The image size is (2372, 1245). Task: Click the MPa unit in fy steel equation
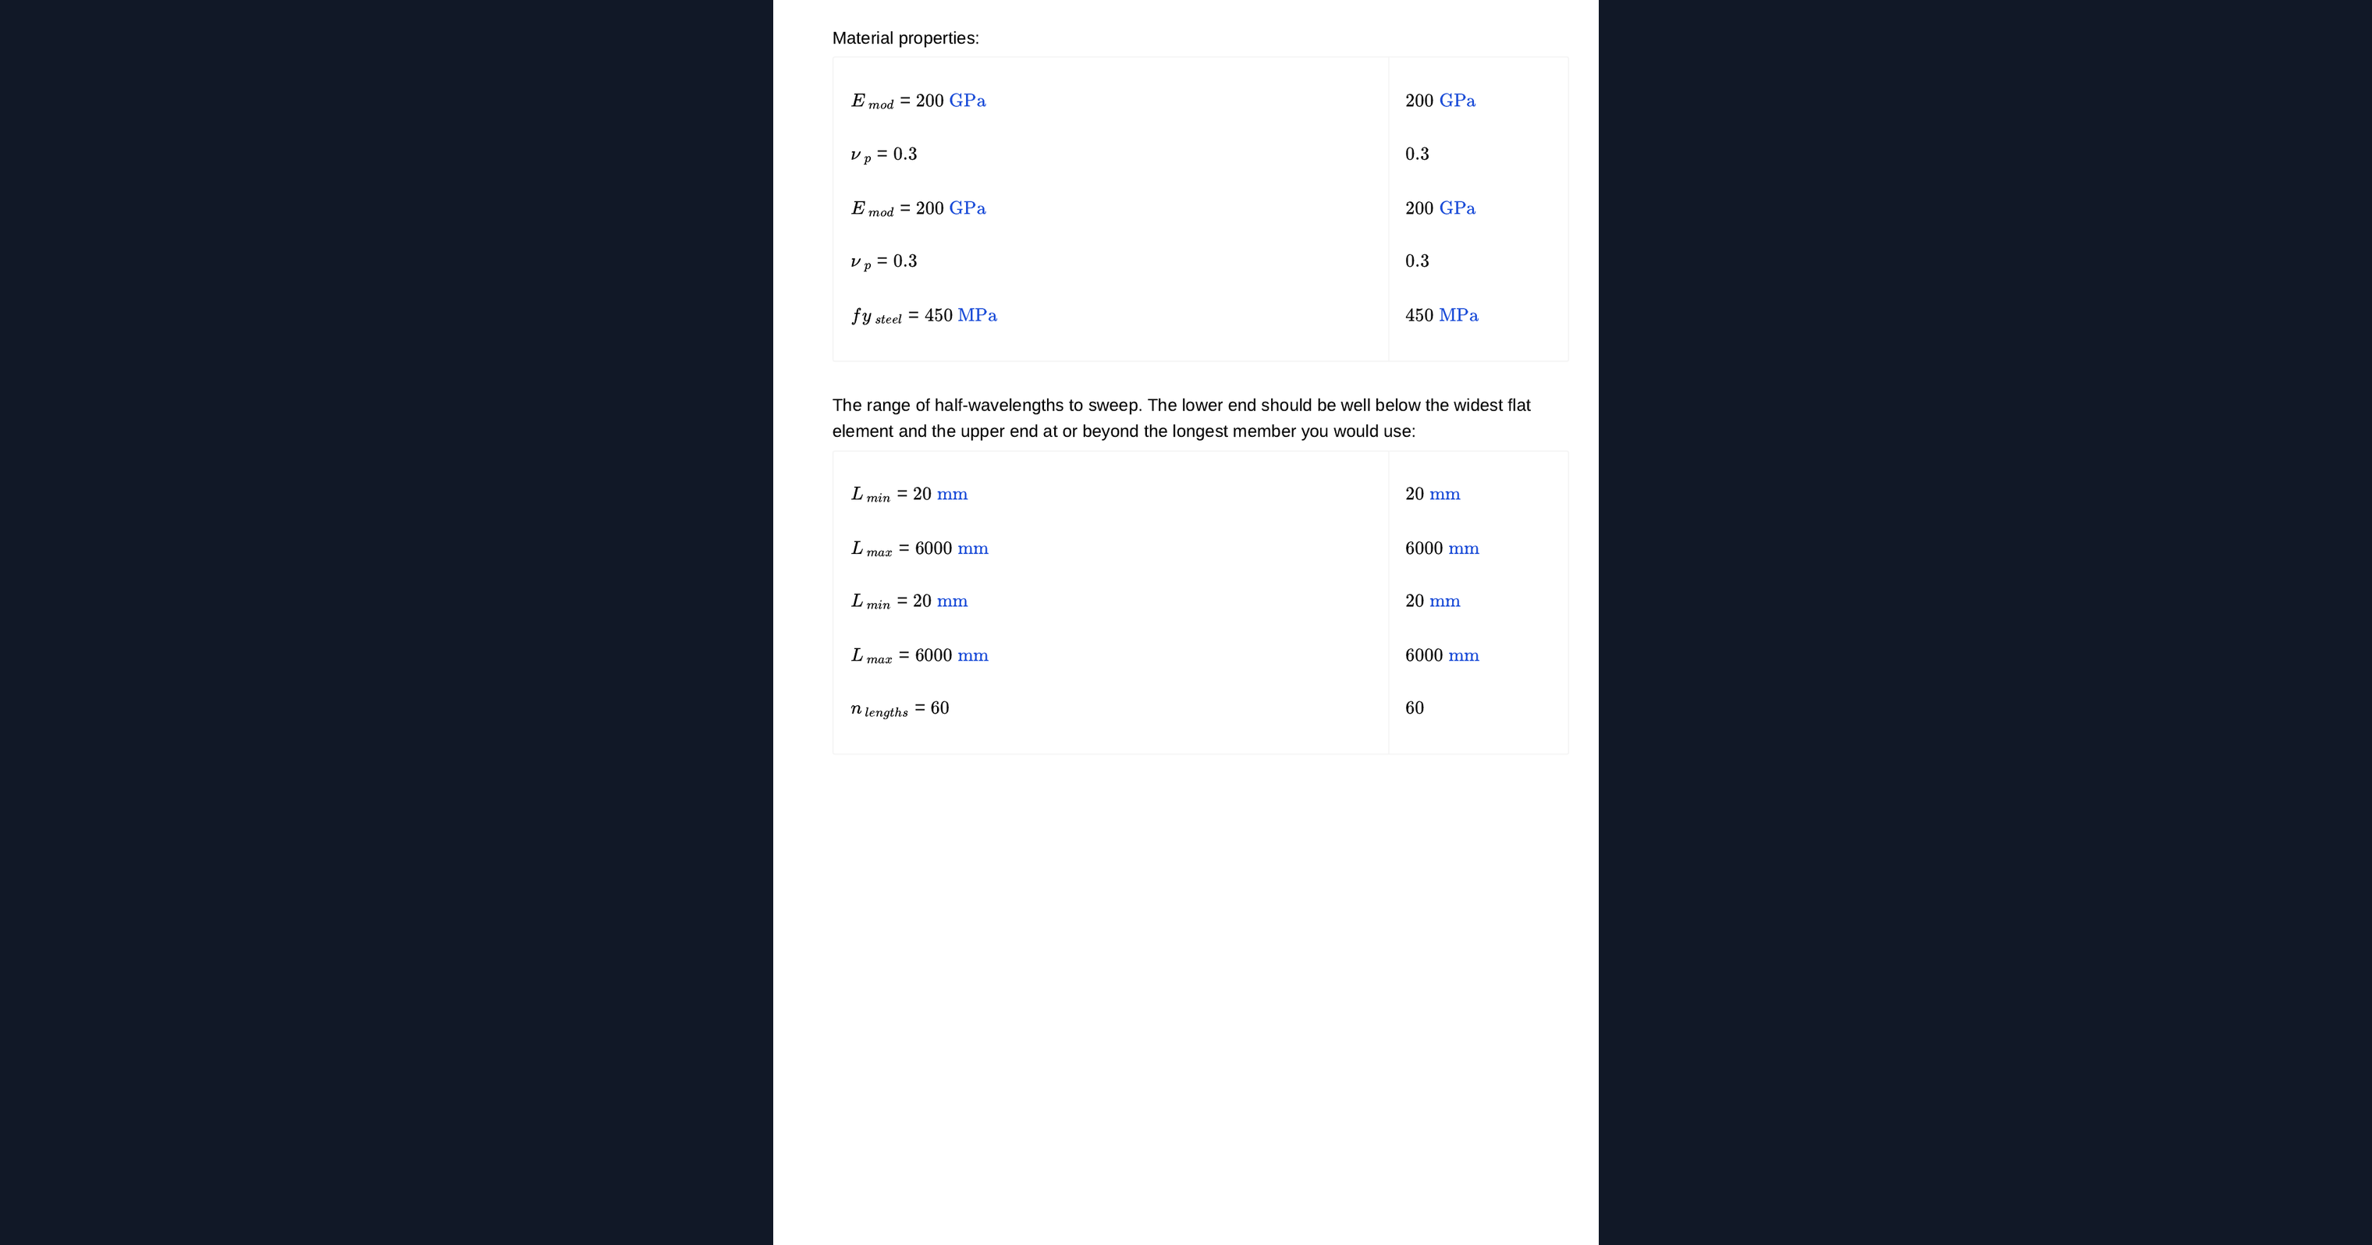(977, 315)
